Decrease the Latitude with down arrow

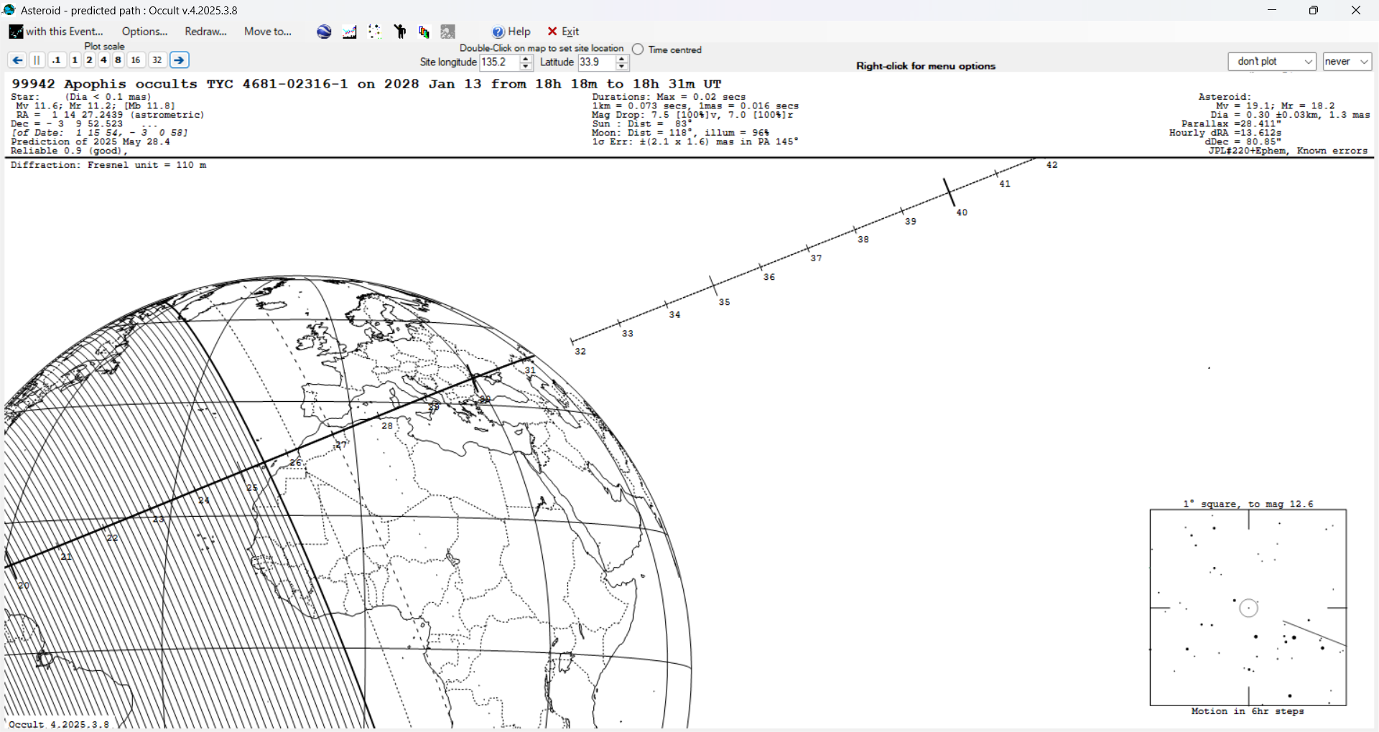point(623,67)
